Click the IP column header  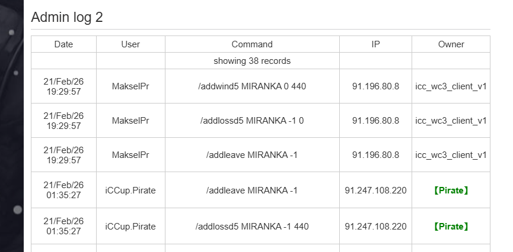click(375, 44)
